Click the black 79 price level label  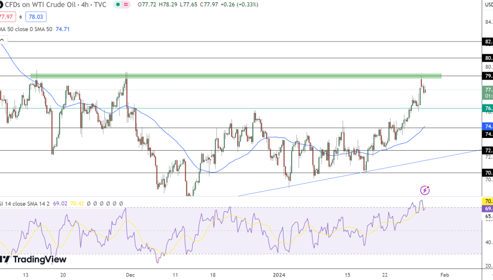point(487,76)
